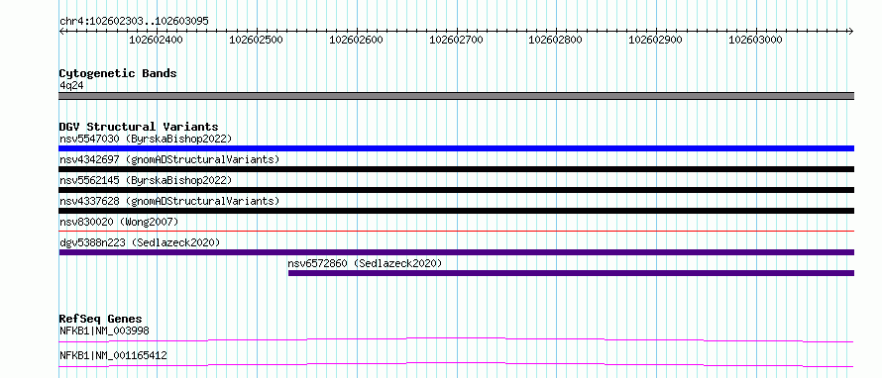Click the 4q24 band label

point(71,86)
